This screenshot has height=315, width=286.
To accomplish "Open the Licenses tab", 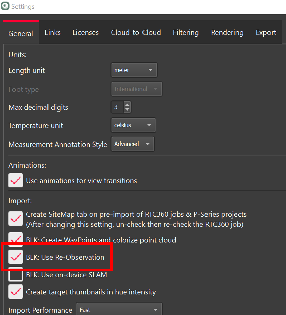I will (x=86, y=33).
